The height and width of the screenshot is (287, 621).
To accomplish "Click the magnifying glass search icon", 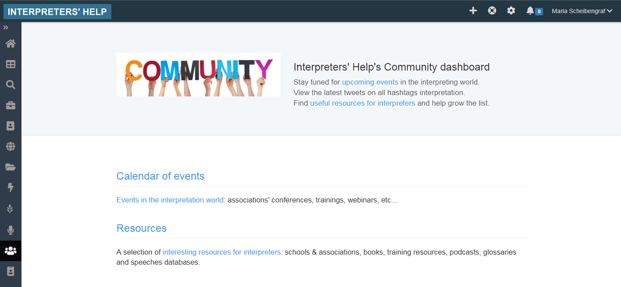I will pyautogui.click(x=10, y=85).
